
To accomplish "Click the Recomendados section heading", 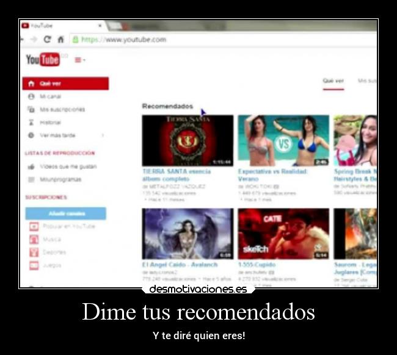I will click(x=167, y=106).
